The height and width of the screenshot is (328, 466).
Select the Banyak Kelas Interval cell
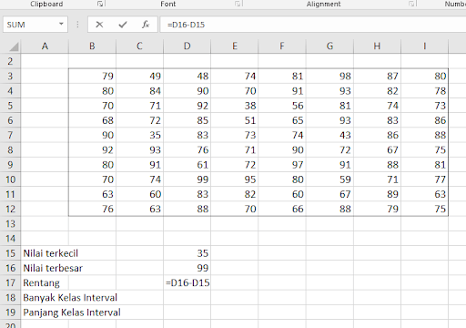(x=70, y=298)
